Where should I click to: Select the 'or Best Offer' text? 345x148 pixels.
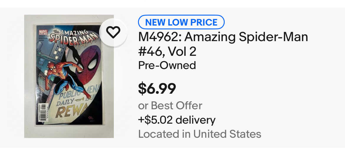pos(170,105)
